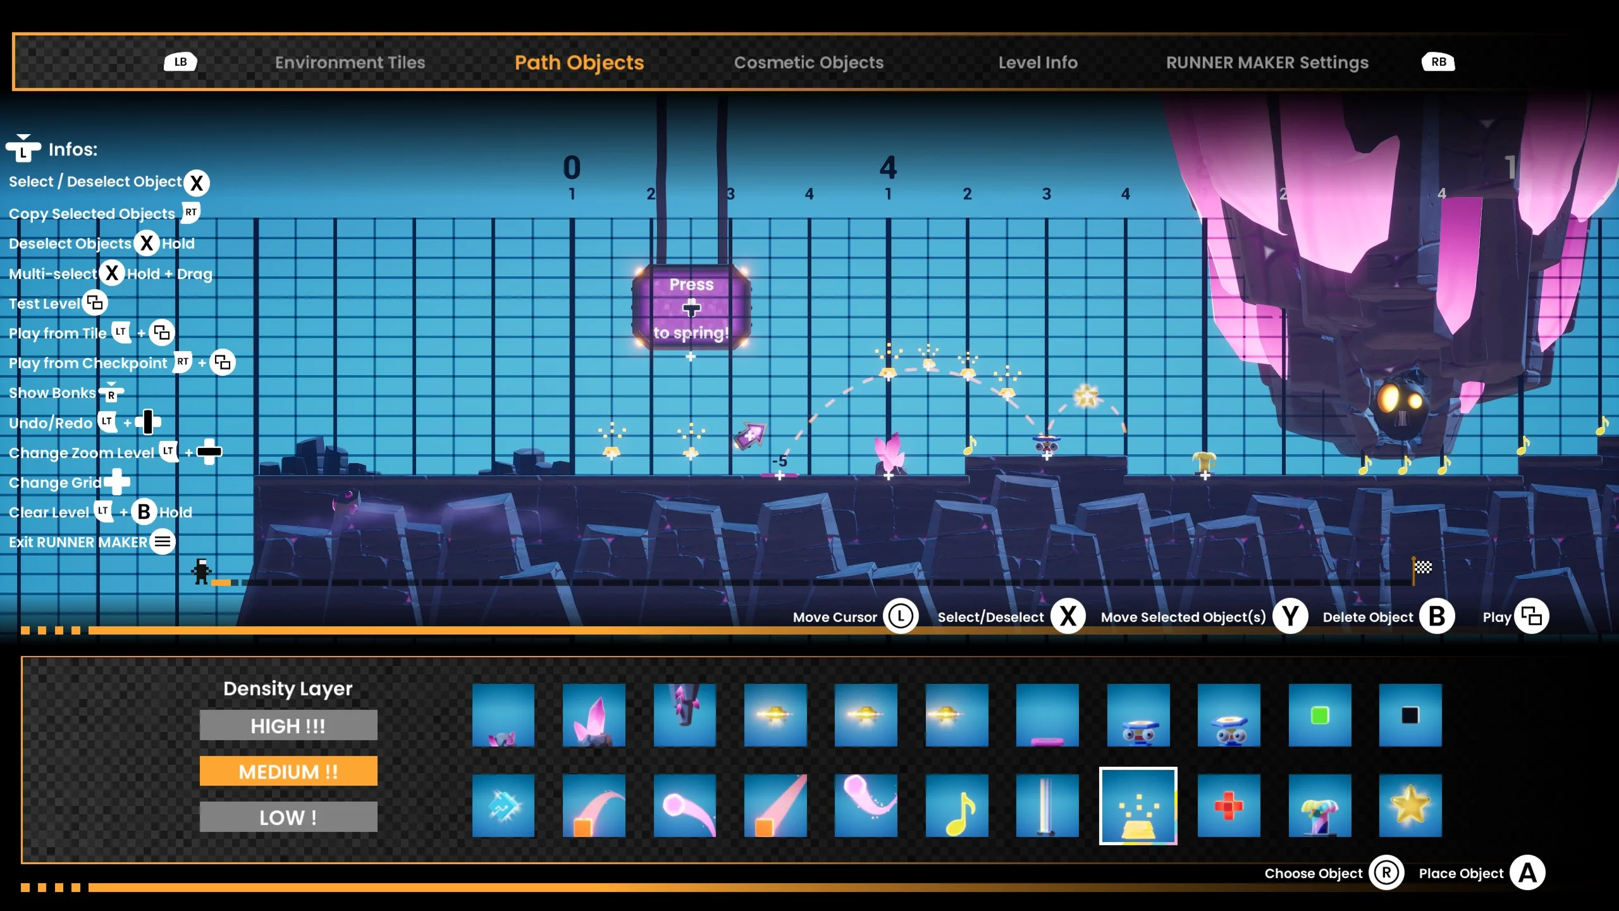Select the rainbow mushroom object tile

tap(1319, 806)
